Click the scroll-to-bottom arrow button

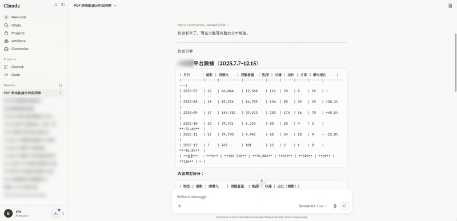point(262,180)
